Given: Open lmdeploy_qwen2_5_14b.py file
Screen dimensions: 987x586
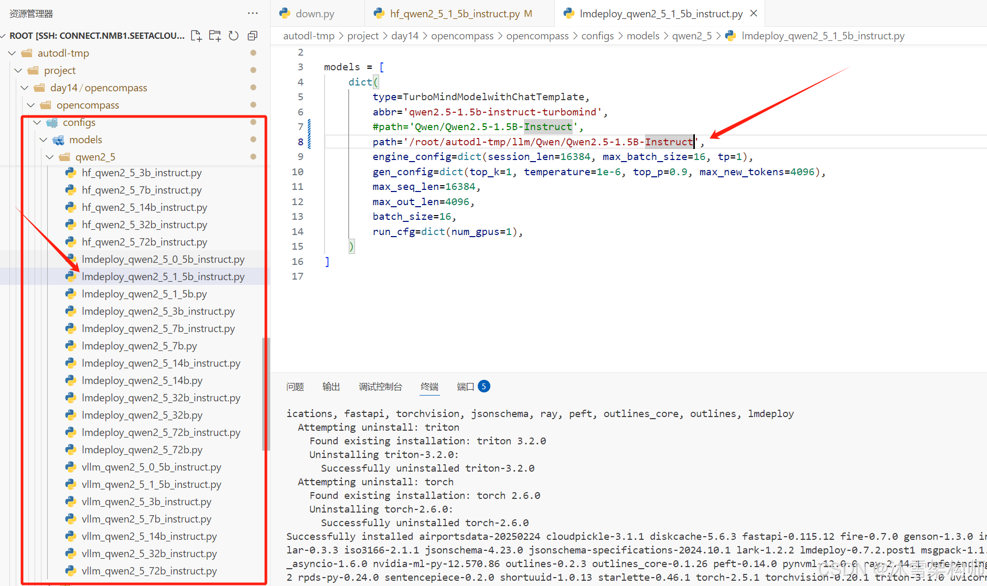Looking at the screenshot, I should tap(142, 380).
